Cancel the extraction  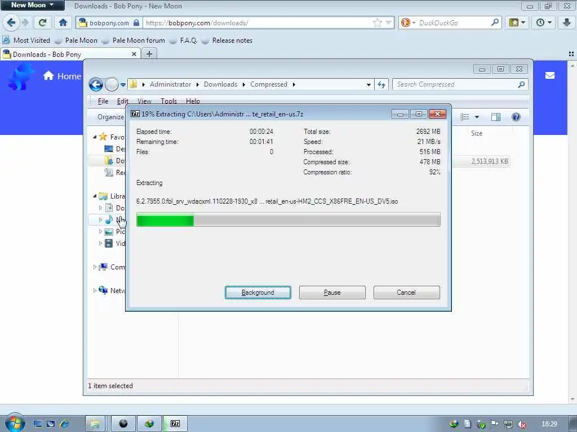[x=407, y=292]
